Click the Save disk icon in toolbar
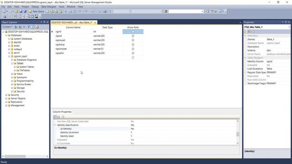Image resolution: width=292 pixels, height=164 pixels. click(x=21, y=11)
